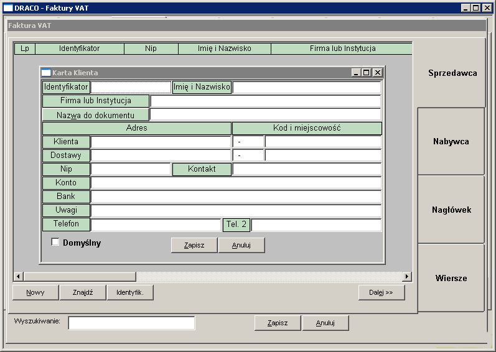Click the Firma lub Instytucja input field
This screenshot has height=352, width=496.
(x=266, y=101)
